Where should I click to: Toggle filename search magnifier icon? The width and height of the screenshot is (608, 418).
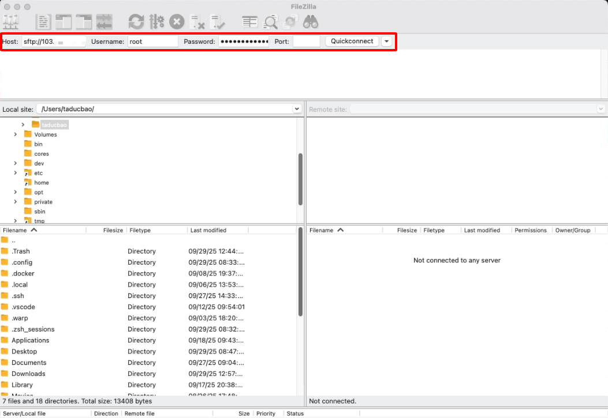tap(270, 22)
